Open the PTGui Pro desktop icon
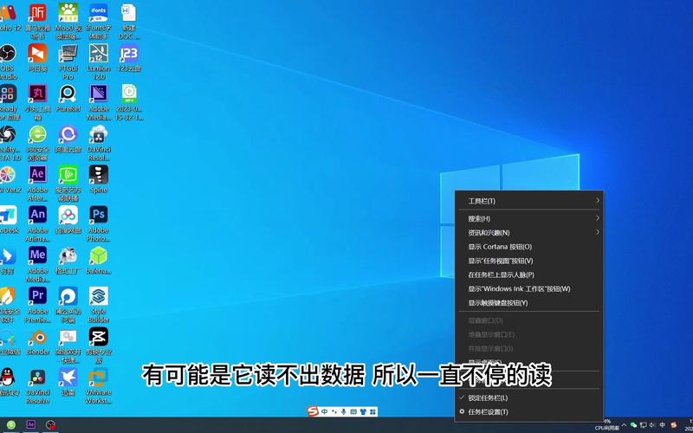Viewport: 693px width, 433px height. point(68,61)
